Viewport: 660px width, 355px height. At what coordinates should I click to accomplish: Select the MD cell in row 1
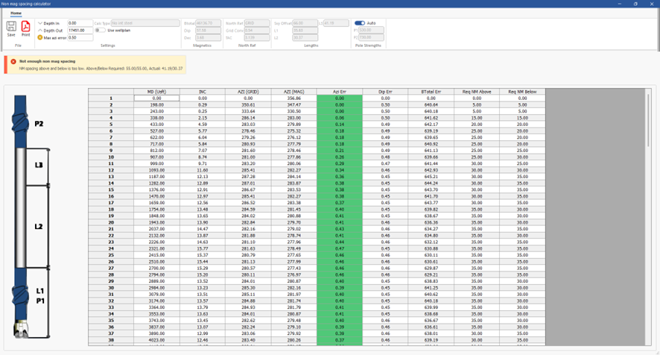157,98
